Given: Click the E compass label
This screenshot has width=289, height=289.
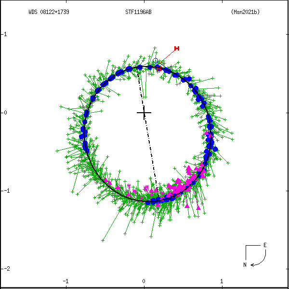Looking at the screenshot, I should point(264,245).
